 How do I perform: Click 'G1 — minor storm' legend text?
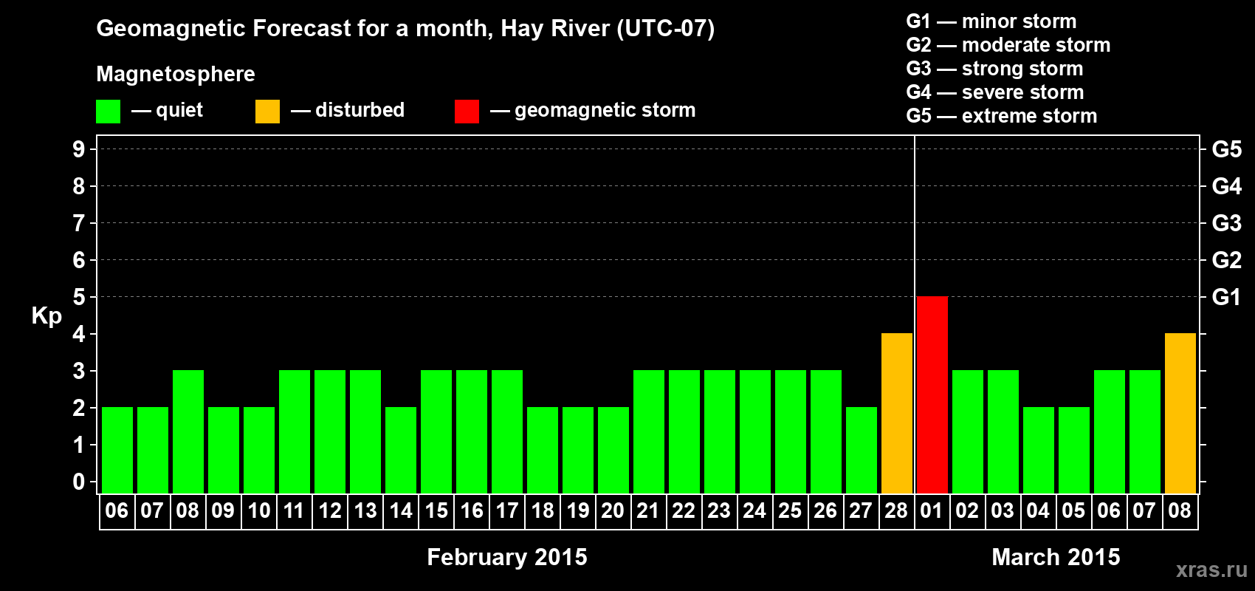click(x=991, y=21)
